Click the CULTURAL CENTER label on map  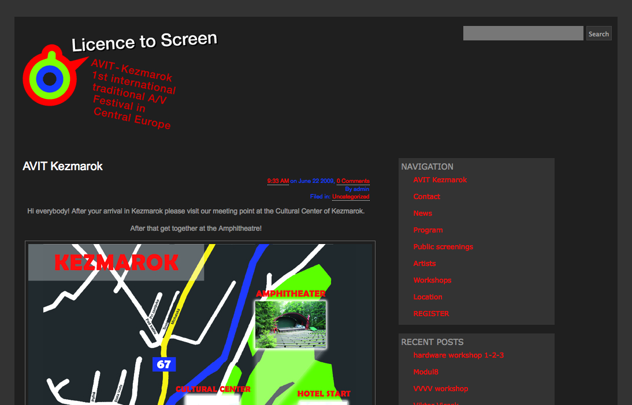tap(213, 389)
